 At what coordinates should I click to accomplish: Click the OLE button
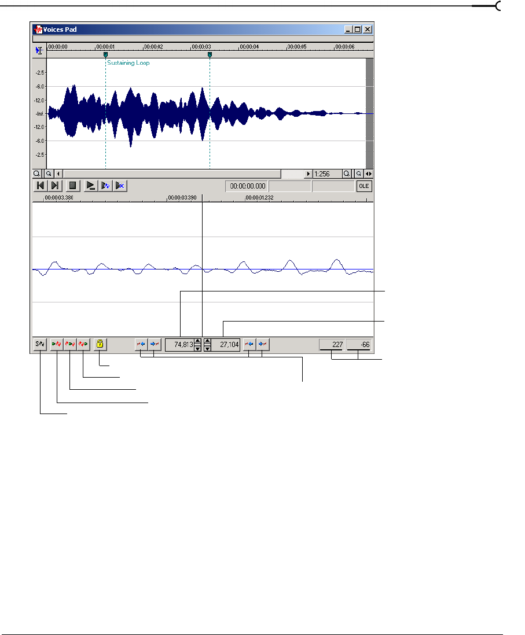(x=364, y=186)
